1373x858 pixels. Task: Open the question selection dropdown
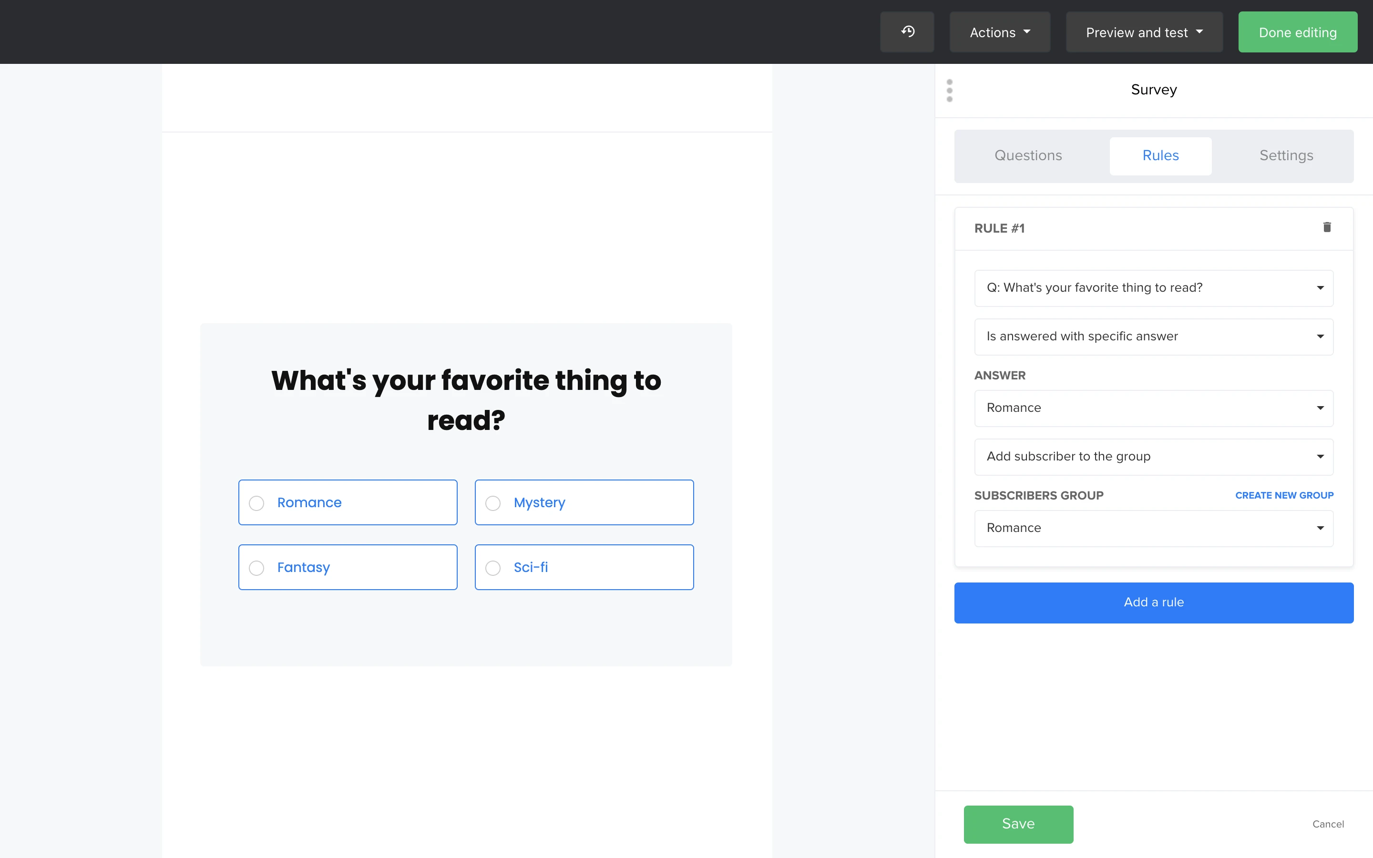click(x=1153, y=288)
